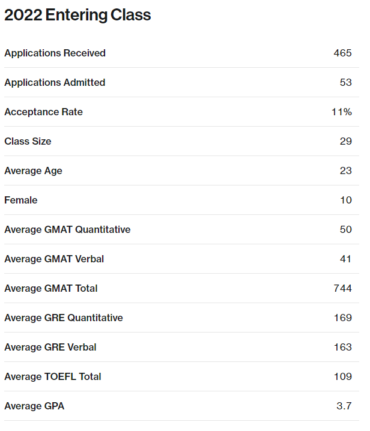Viewport: 370px width, 431px height.
Task: Click the Average GMAT Quantitative label
Action: point(67,229)
